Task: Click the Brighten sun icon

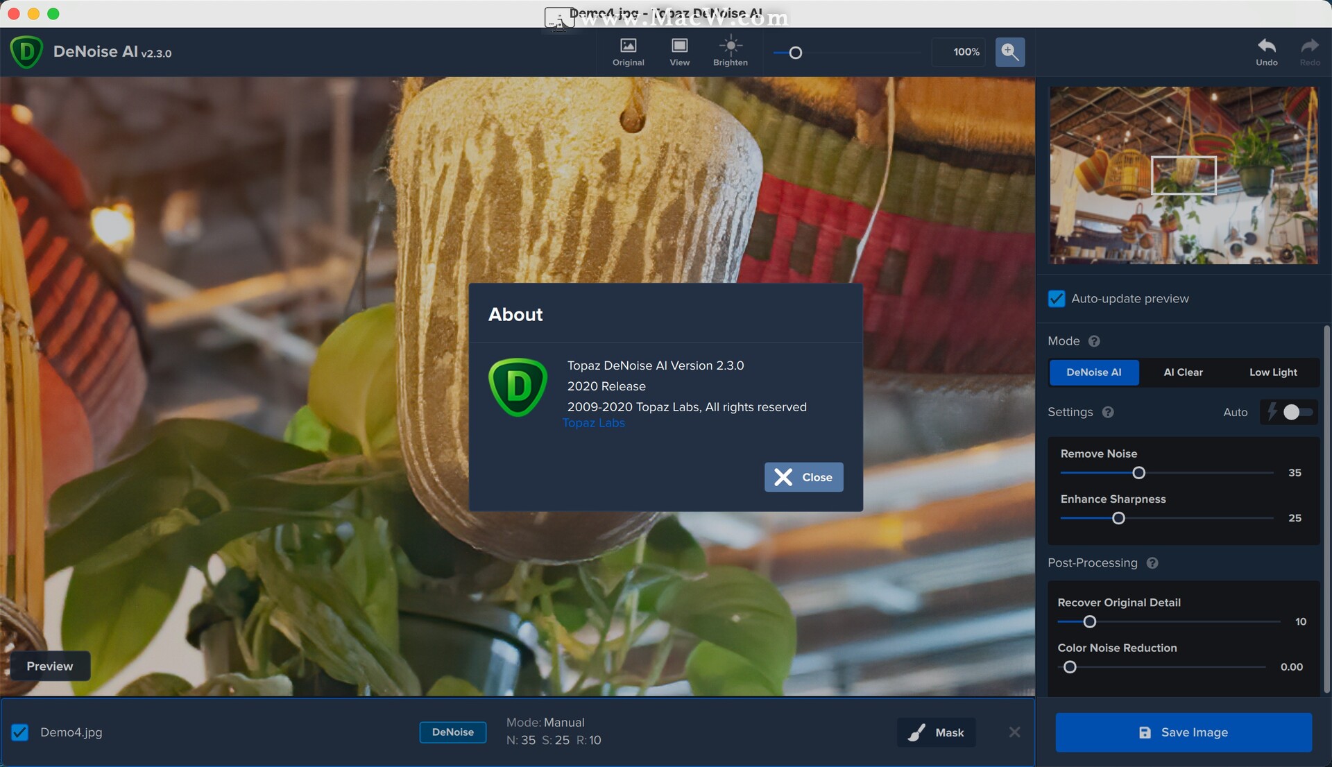Action: click(730, 47)
